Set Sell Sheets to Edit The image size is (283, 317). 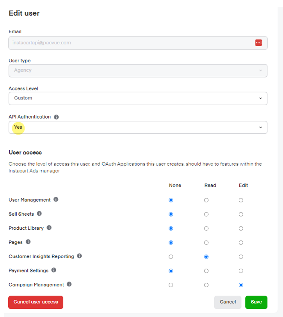tap(241, 214)
